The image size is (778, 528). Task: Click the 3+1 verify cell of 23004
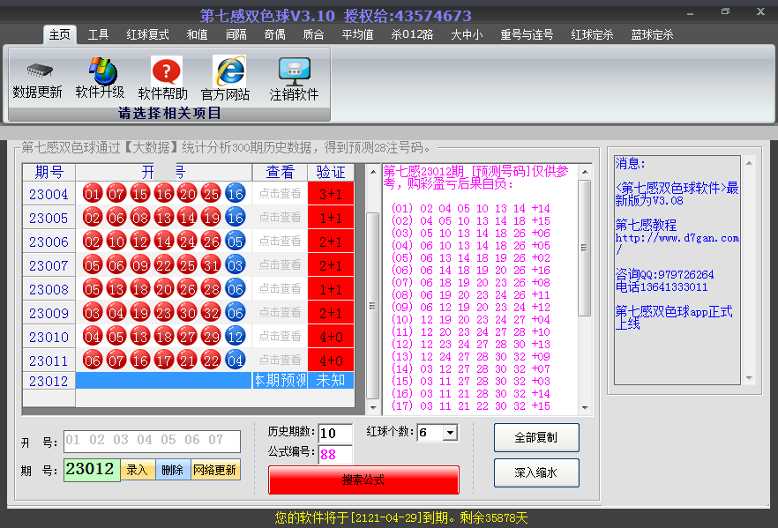coord(331,193)
